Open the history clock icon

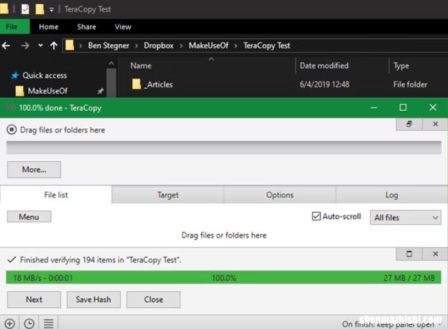pyautogui.click(x=29, y=324)
